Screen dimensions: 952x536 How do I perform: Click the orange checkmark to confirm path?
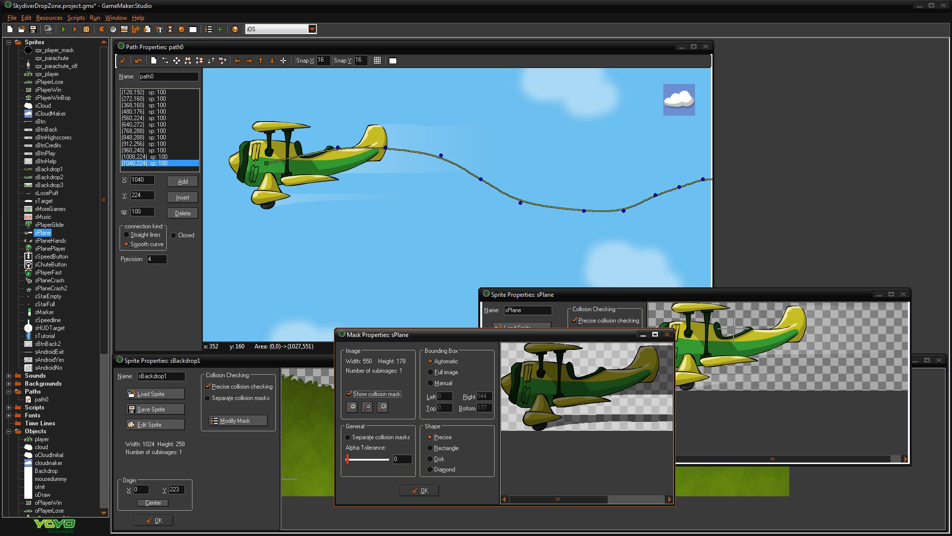pos(123,61)
